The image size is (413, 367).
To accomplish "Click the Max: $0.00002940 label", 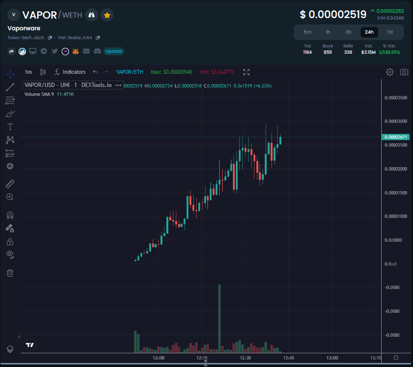I will (171, 72).
